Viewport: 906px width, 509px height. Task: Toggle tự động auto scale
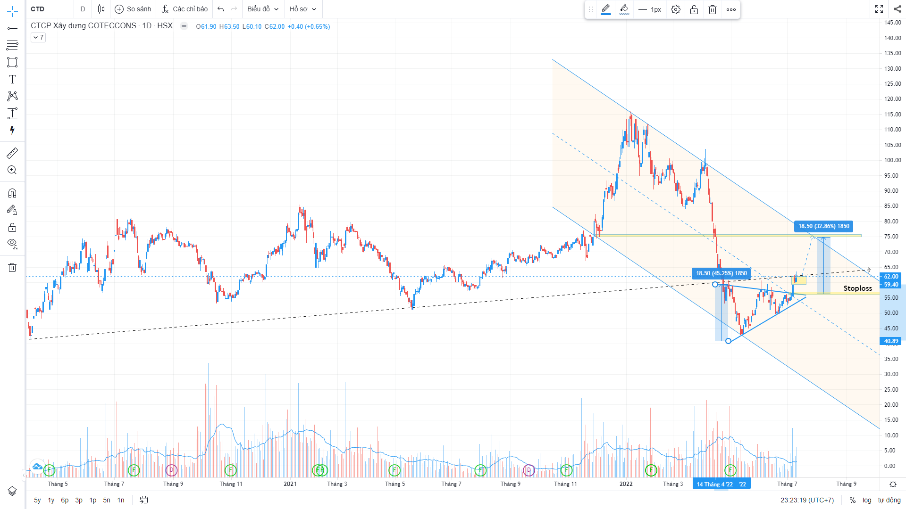(889, 500)
